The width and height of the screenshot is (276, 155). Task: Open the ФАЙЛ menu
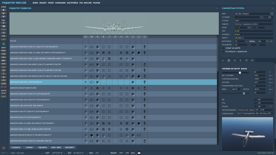35,3
